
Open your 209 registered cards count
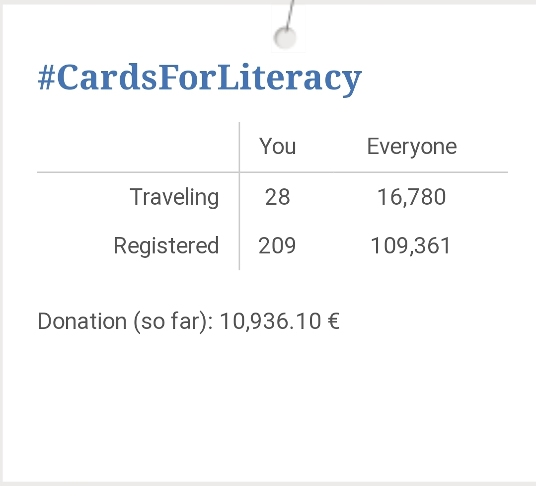(277, 245)
